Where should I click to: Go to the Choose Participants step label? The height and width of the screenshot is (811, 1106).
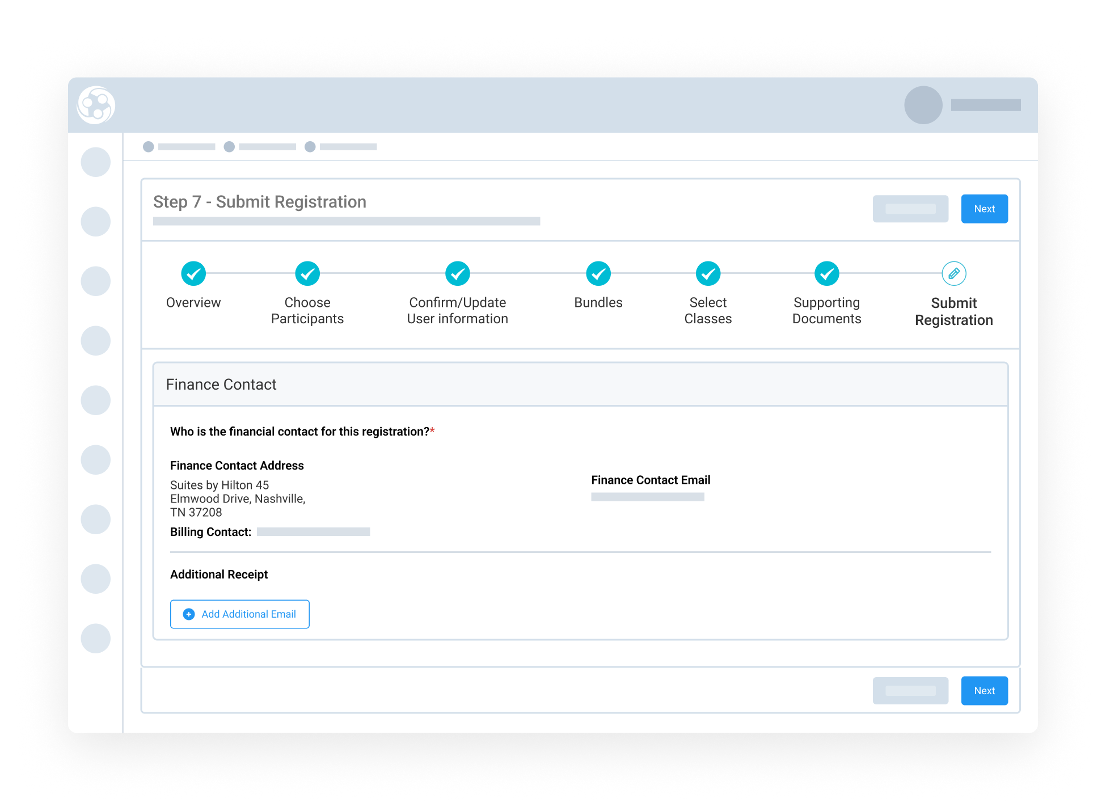(x=307, y=311)
